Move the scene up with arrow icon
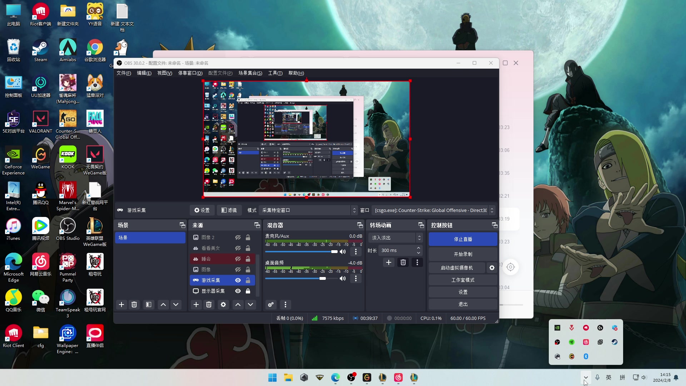This screenshot has width=686, height=386. pyautogui.click(x=163, y=305)
